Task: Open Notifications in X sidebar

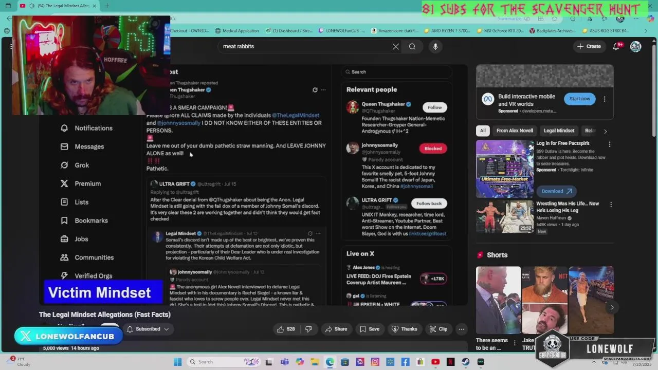Action: 86,128
